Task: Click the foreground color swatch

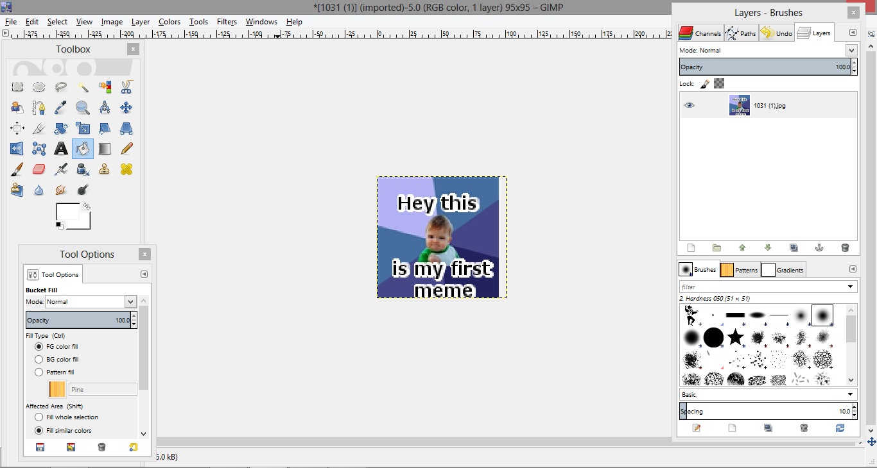Action: (x=68, y=212)
